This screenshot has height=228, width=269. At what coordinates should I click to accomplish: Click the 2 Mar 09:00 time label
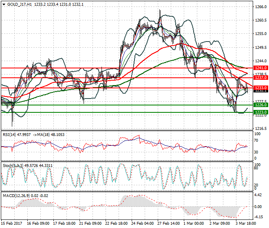click(x=220, y=224)
